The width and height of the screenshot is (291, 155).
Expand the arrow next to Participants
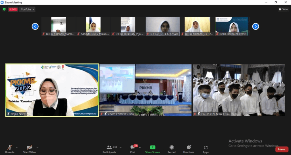click(x=120, y=148)
